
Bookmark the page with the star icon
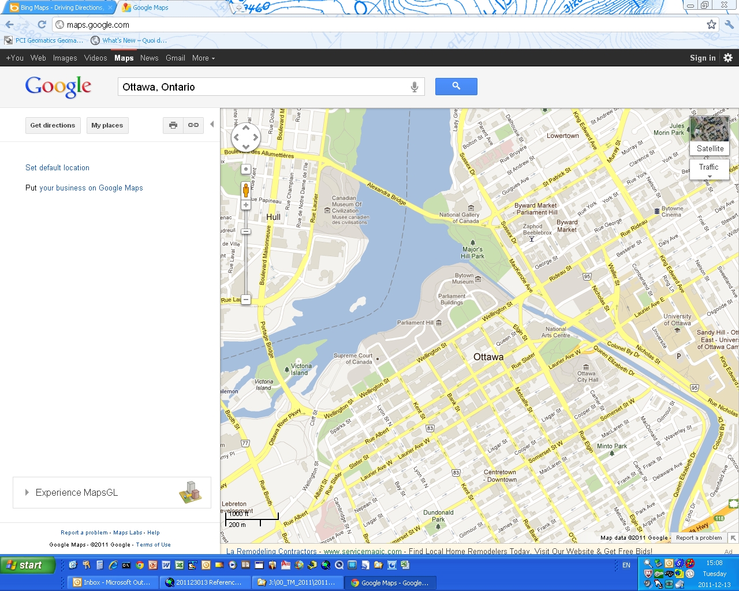(711, 24)
